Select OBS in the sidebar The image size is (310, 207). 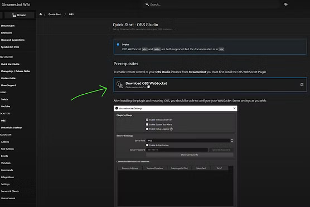[3, 121]
